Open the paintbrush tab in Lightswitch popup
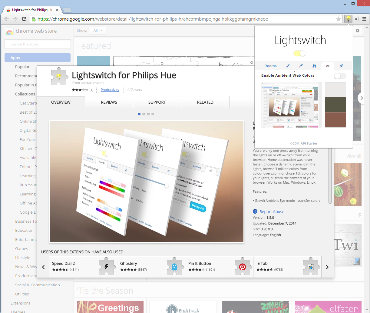 click(x=288, y=66)
